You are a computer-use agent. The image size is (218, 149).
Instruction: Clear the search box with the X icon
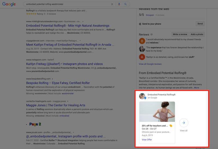[112, 4]
